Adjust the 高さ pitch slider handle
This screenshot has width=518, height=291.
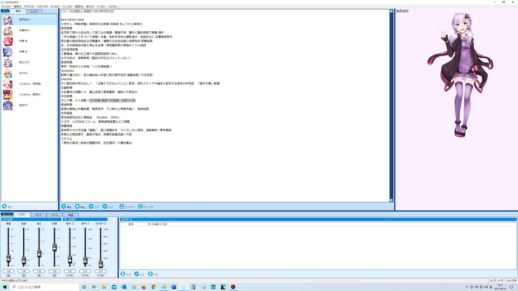click(x=39, y=253)
